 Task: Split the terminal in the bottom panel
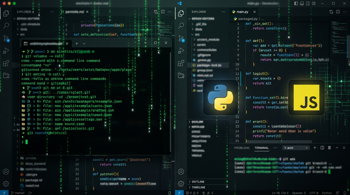pos(322,148)
